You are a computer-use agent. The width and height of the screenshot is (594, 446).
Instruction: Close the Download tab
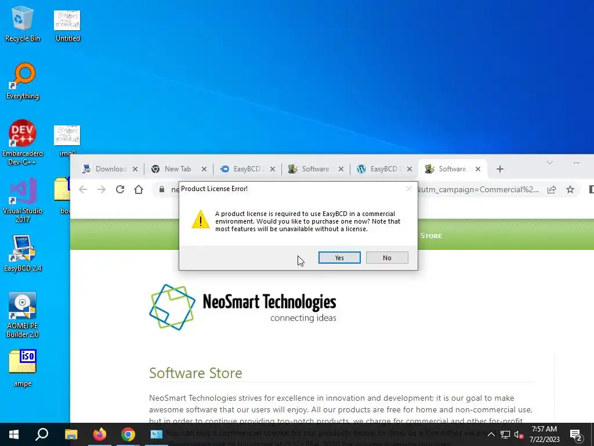pos(135,169)
